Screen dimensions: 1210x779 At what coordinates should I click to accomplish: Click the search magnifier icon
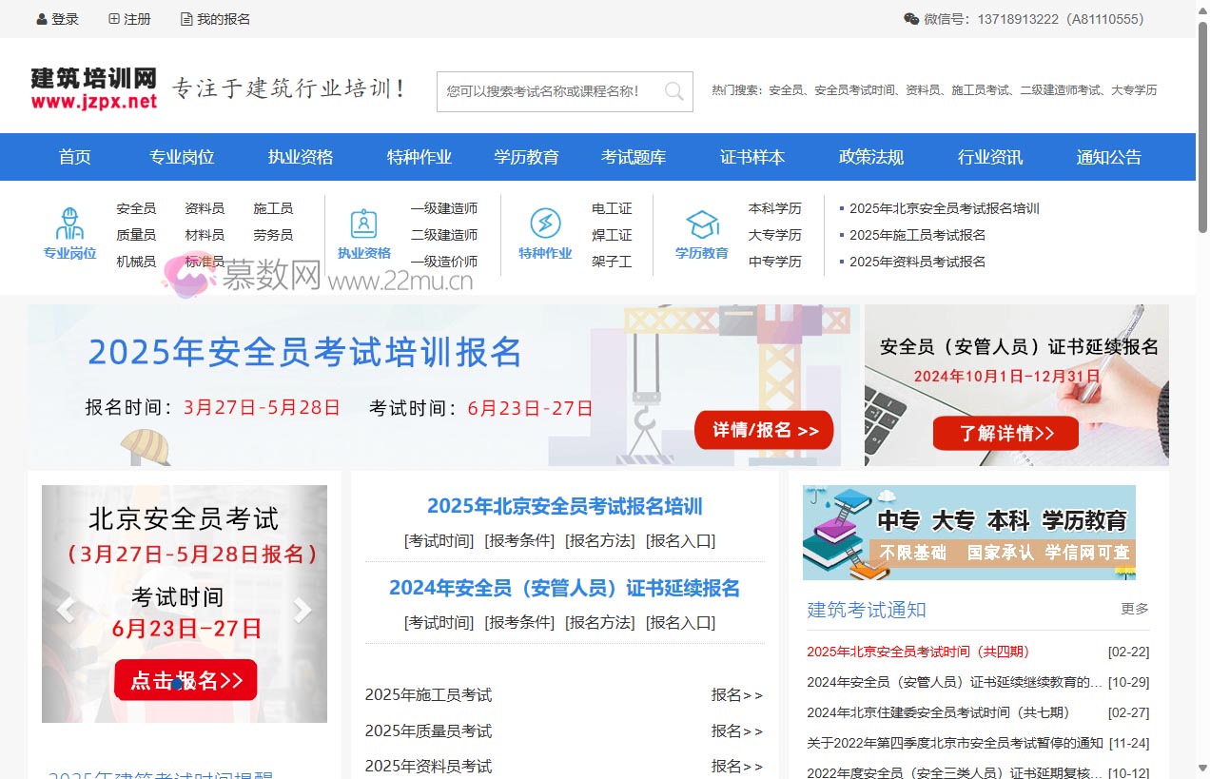coord(674,91)
